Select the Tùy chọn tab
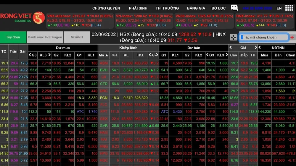The height and width of the screenshot is (166, 296). point(13,37)
